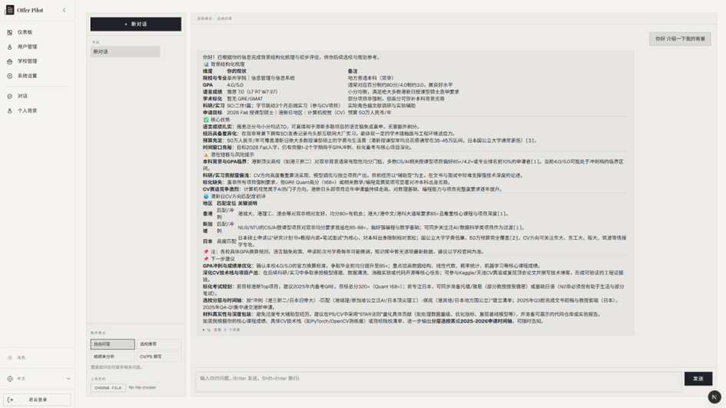This screenshot has width=726, height=408.
Task: Click the 用户管理 user icon
Action: [10, 47]
